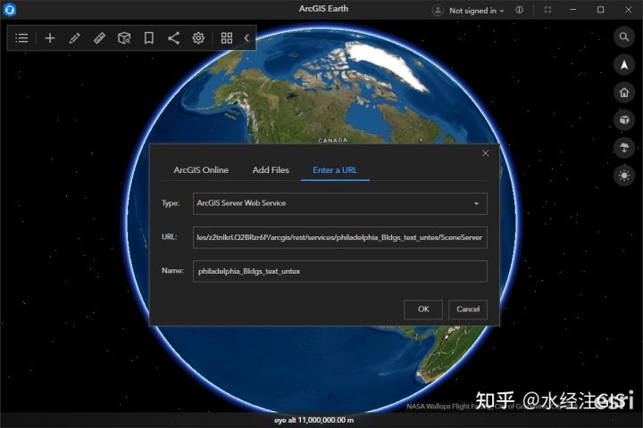Viewport: 643px width, 428px height.
Task: Click inside the URL input field
Action: [340, 237]
